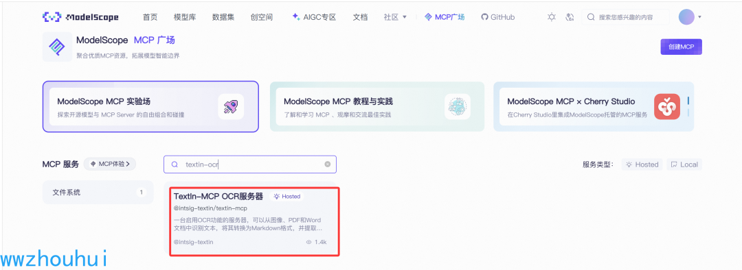Switch language with the translate icon

(x=570, y=17)
